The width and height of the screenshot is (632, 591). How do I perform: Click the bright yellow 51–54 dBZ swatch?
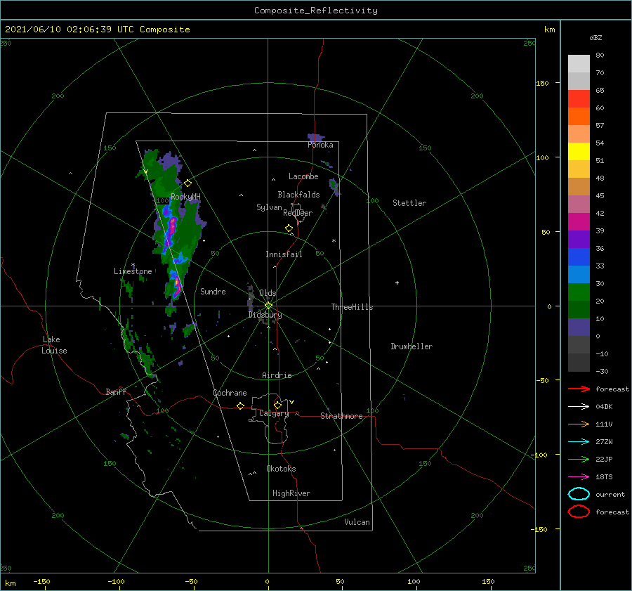(x=579, y=152)
